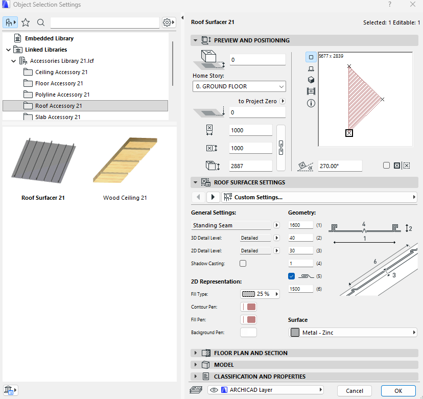Click the second mirrored anchor icon

point(407,166)
